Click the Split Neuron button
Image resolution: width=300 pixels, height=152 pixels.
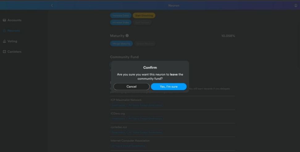click(x=142, y=22)
